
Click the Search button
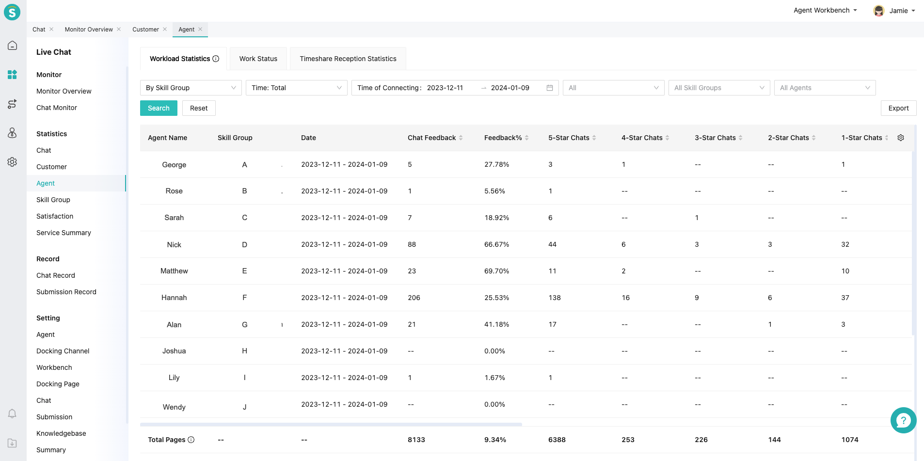(x=159, y=108)
